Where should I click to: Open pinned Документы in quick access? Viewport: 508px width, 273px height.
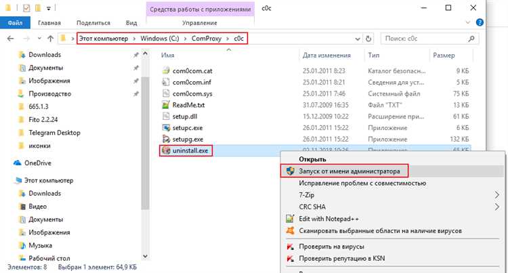[45, 68]
